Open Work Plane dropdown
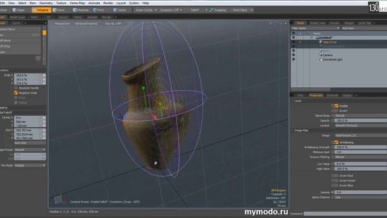 [x=242, y=10]
